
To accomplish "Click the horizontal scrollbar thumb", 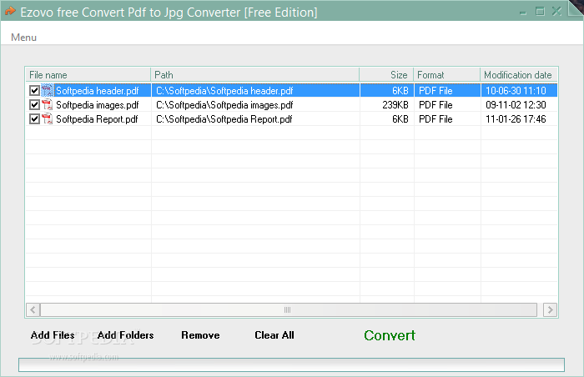I will (289, 309).
